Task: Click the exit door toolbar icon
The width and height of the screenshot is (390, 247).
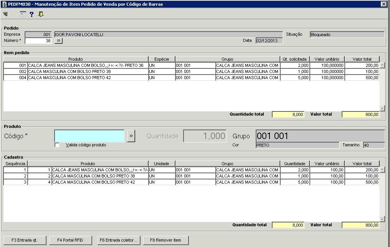Action: point(41,14)
